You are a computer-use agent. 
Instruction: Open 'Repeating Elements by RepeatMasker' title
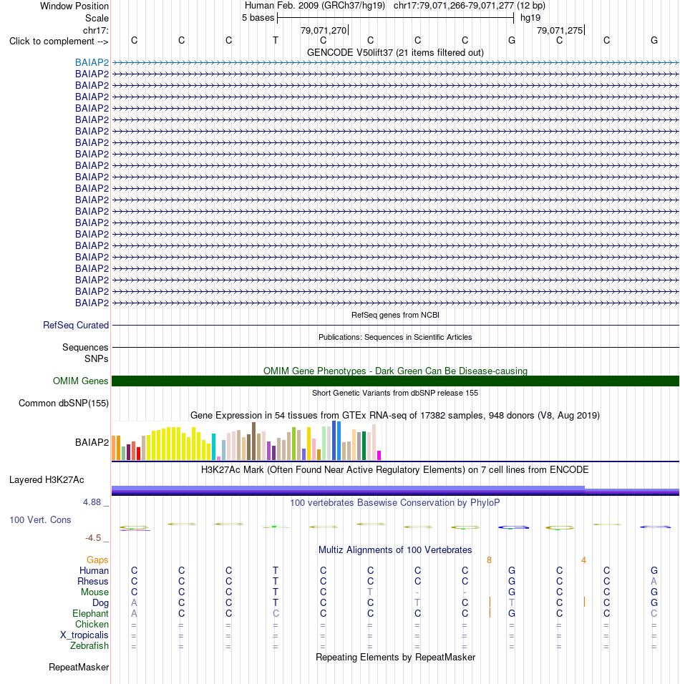[x=395, y=658]
